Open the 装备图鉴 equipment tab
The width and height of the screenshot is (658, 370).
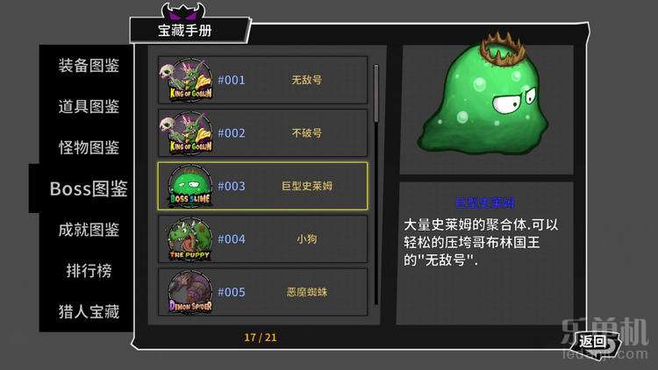click(89, 66)
